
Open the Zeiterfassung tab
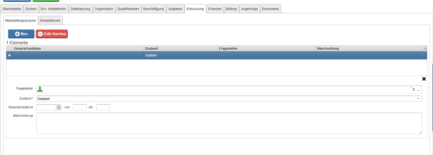click(80, 9)
